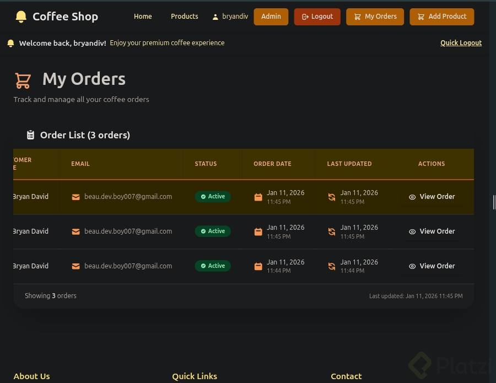The height and width of the screenshot is (383, 496).
Task: Click the refresh icon in the third order row
Action: tap(331, 266)
